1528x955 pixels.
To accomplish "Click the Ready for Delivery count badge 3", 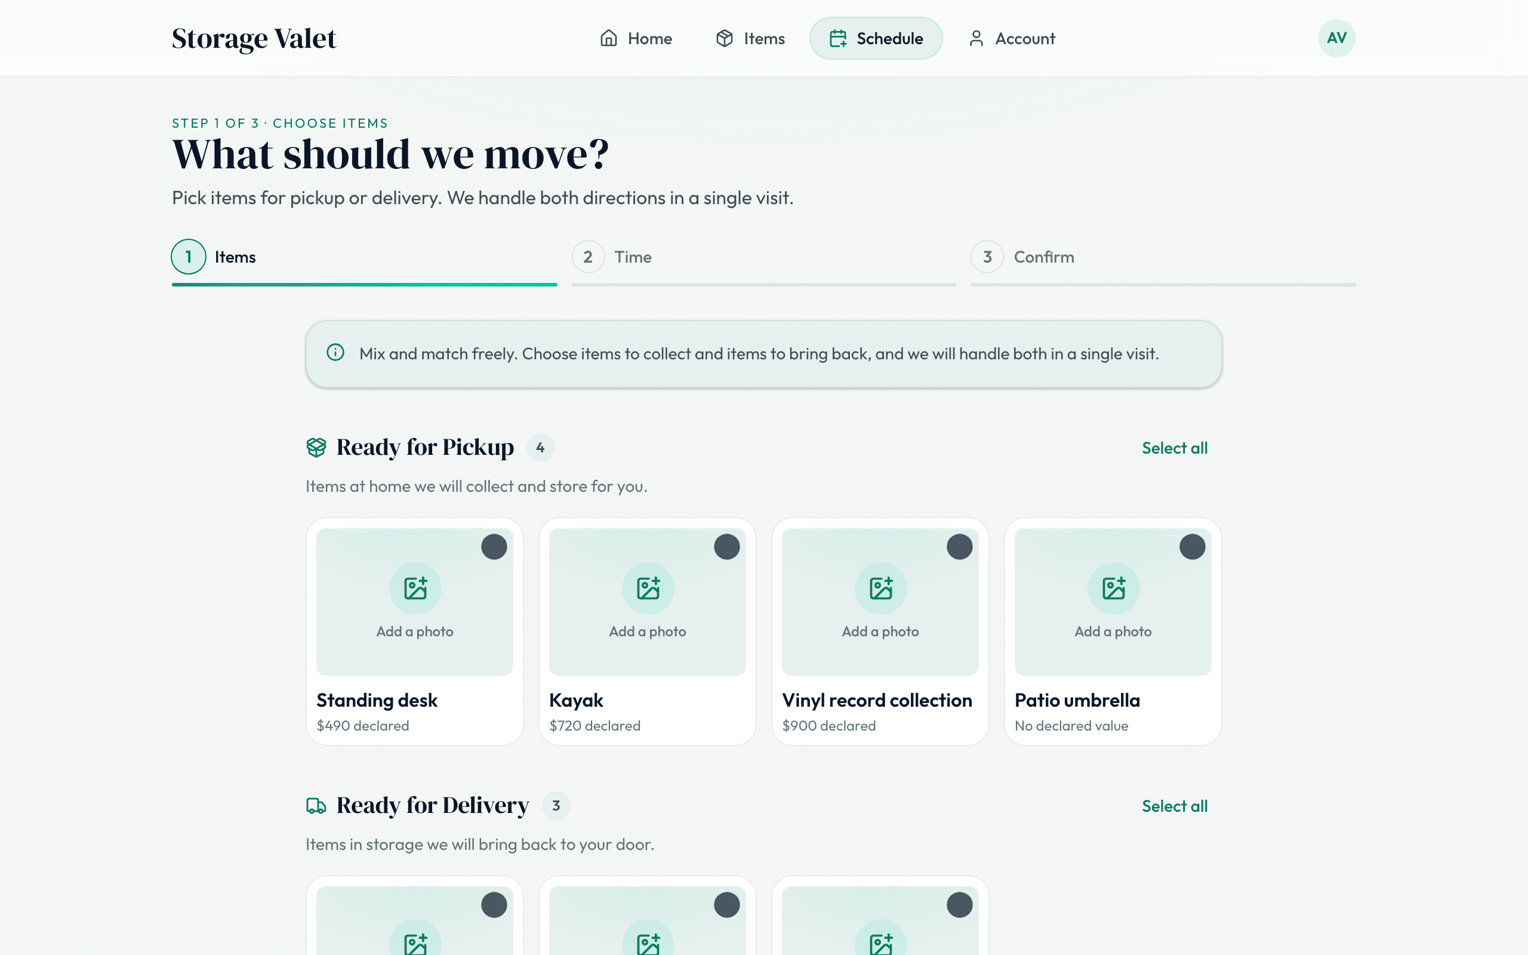I will click(556, 806).
